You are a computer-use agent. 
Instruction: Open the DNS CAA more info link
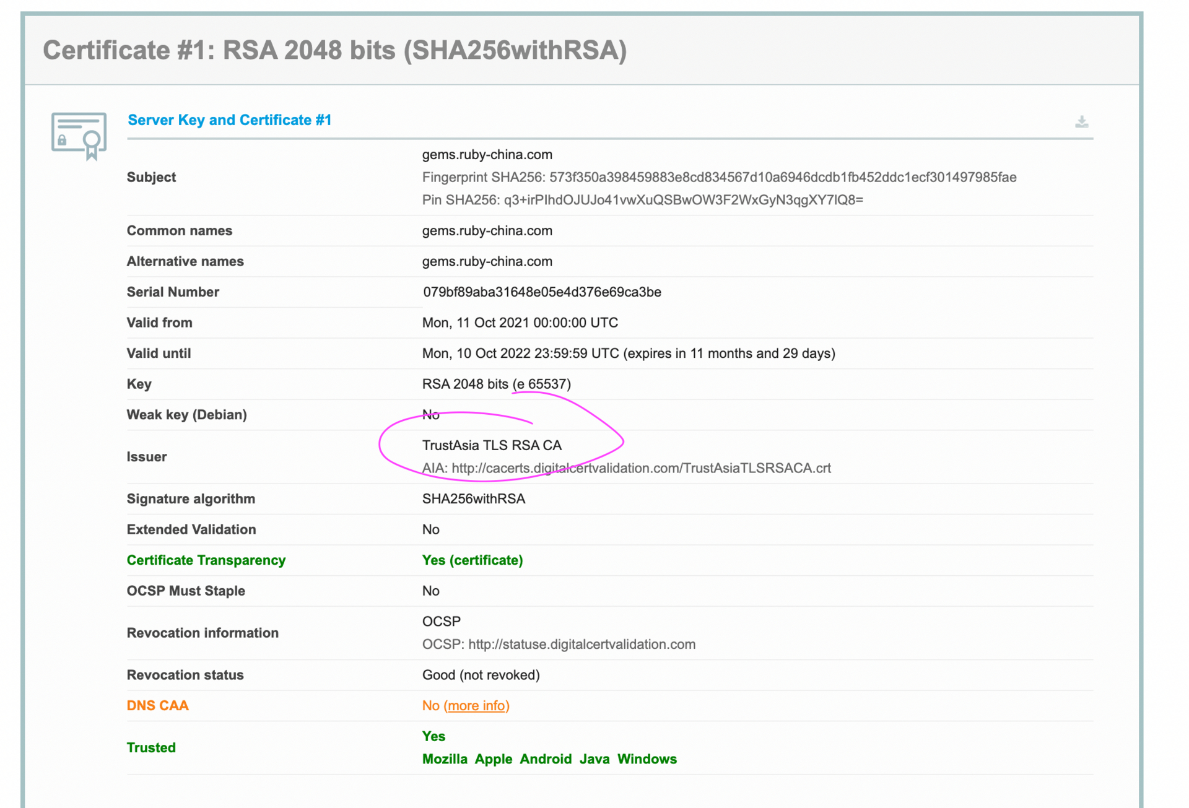point(476,706)
